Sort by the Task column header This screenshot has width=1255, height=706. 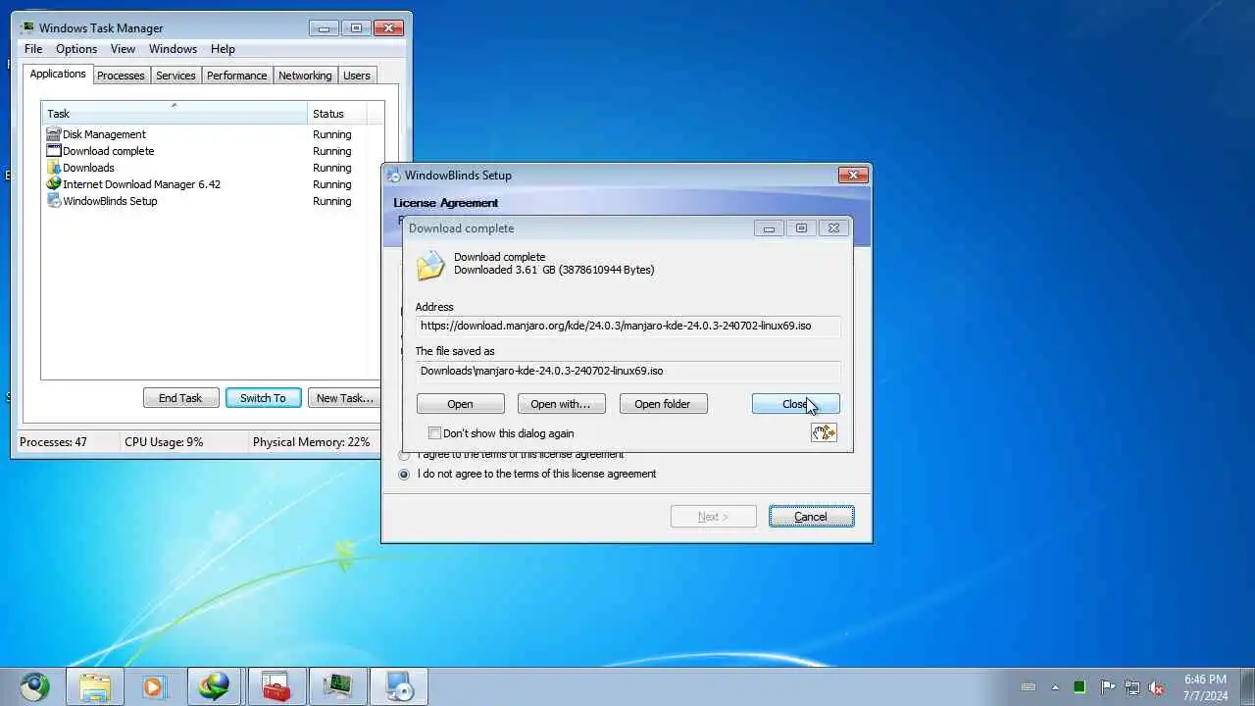(x=174, y=114)
